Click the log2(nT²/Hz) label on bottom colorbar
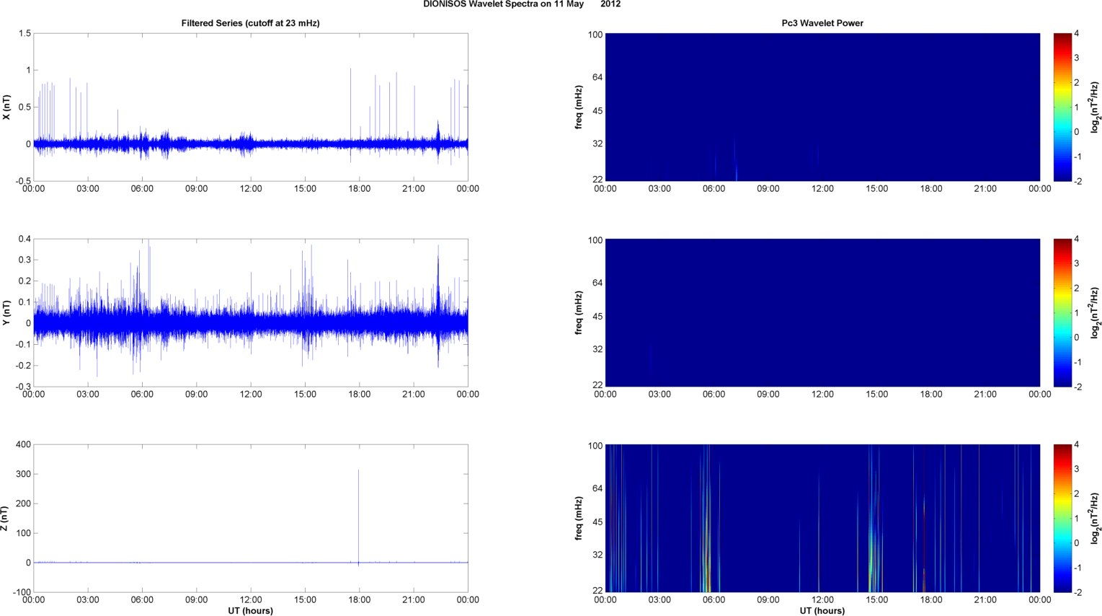The width and height of the screenshot is (1102, 616). (x=1094, y=518)
